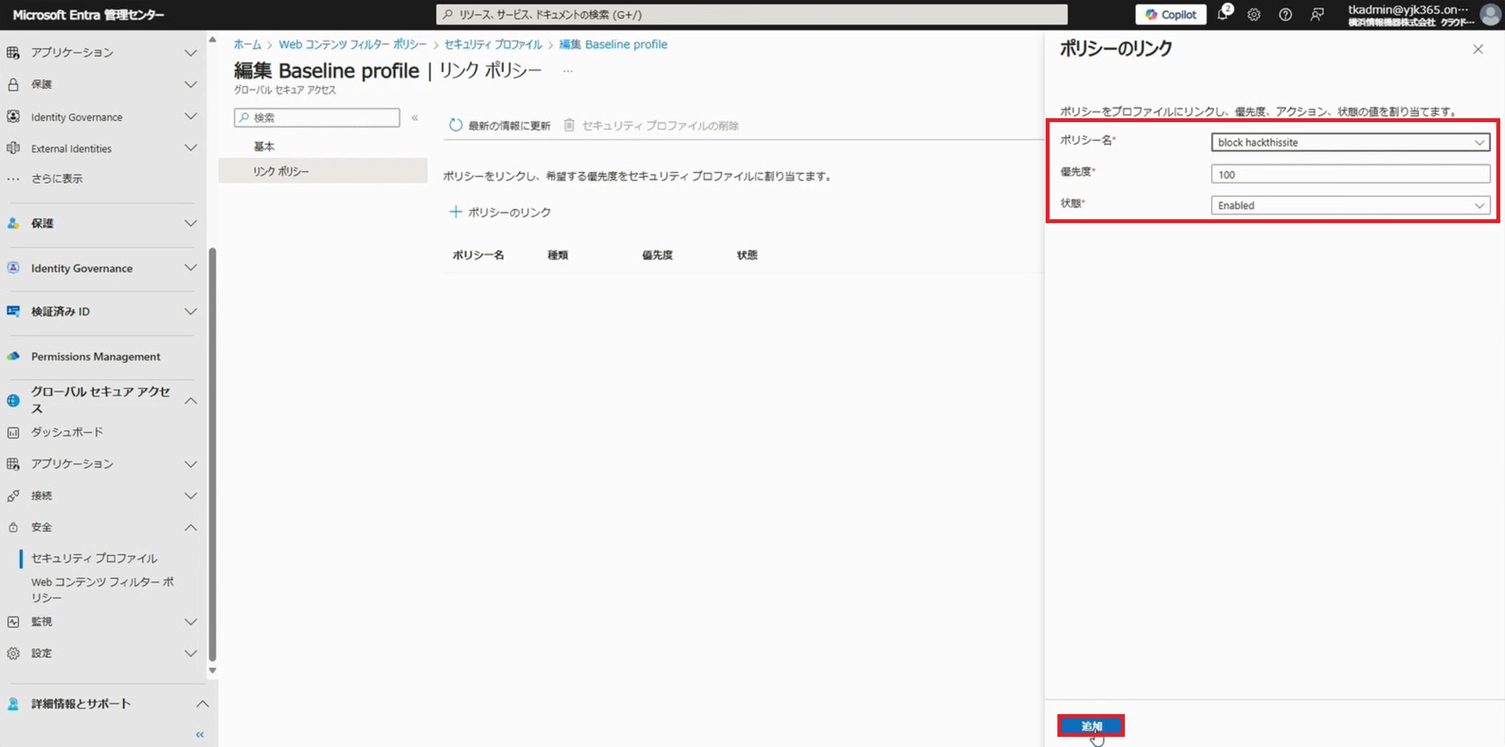Expand the 接続 sidebar section
The width and height of the screenshot is (1505, 747).
click(x=190, y=496)
